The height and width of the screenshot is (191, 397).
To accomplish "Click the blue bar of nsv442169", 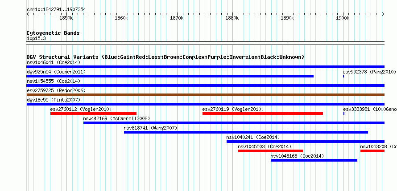I will [x=234, y=123].
